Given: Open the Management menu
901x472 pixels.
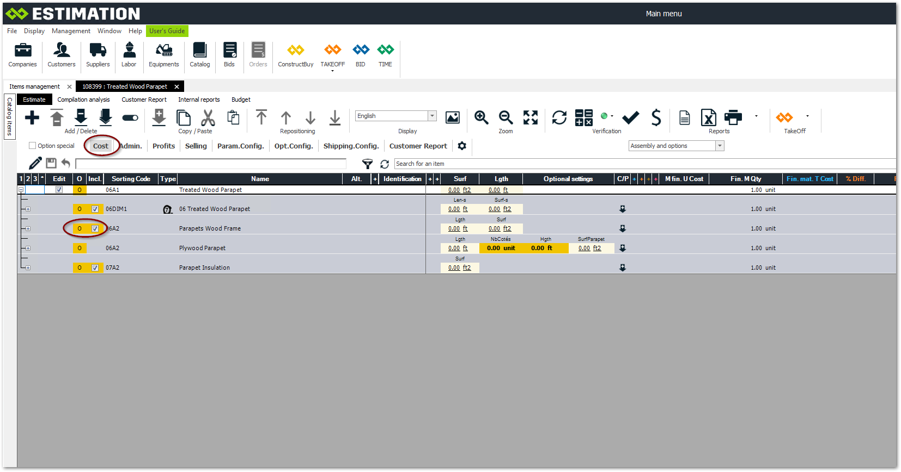Looking at the screenshot, I should pyautogui.click(x=71, y=31).
